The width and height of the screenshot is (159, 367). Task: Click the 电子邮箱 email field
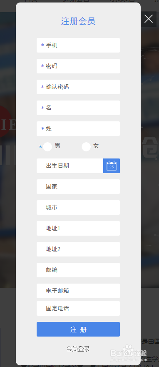pos(78,291)
